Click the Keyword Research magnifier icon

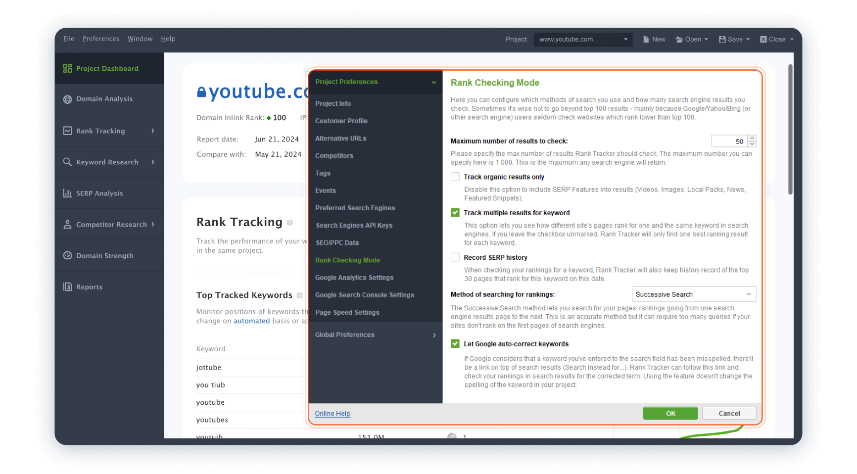67,162
